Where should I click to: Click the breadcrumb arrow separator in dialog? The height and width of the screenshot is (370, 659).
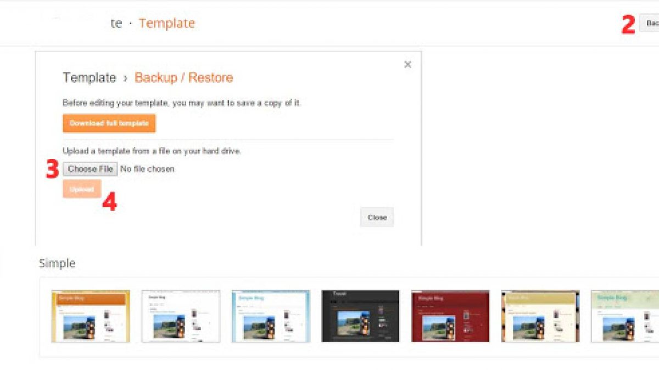(x=125, y=78)
